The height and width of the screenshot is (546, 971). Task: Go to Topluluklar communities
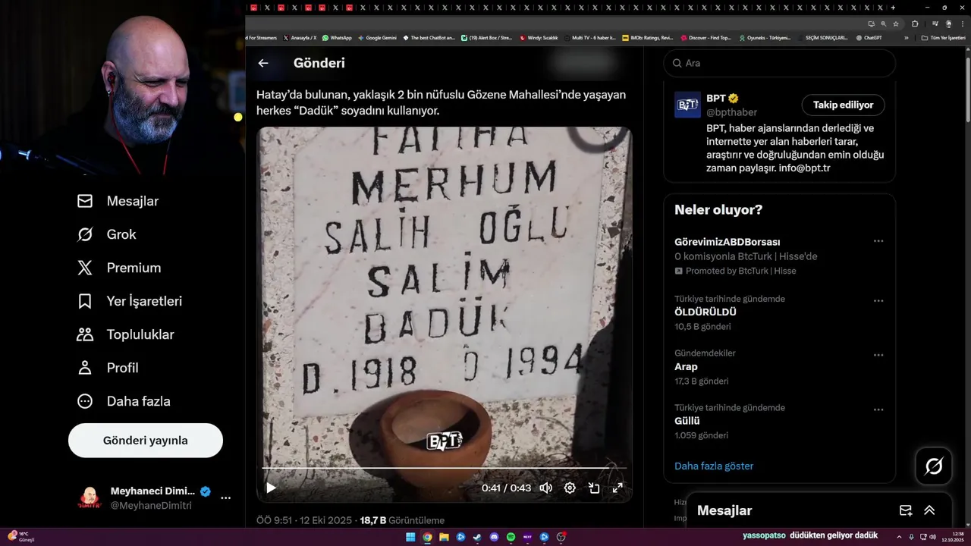coord(126,334)
